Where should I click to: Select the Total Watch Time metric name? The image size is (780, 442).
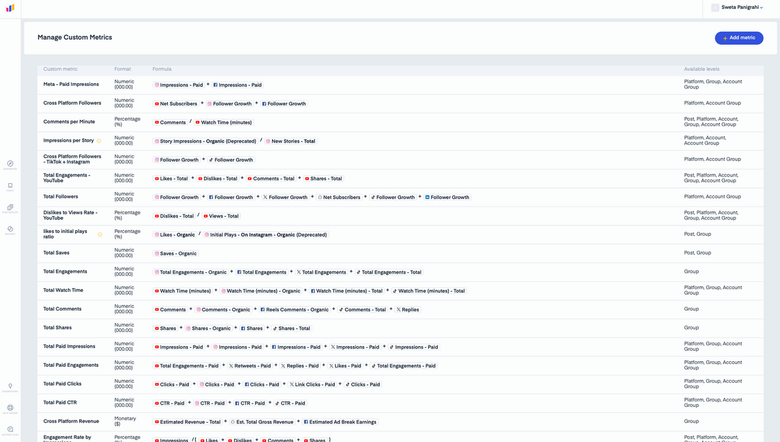pos(64,290)
